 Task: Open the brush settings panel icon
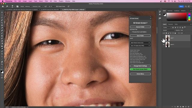pyautogui.click(x=17, y=6)
